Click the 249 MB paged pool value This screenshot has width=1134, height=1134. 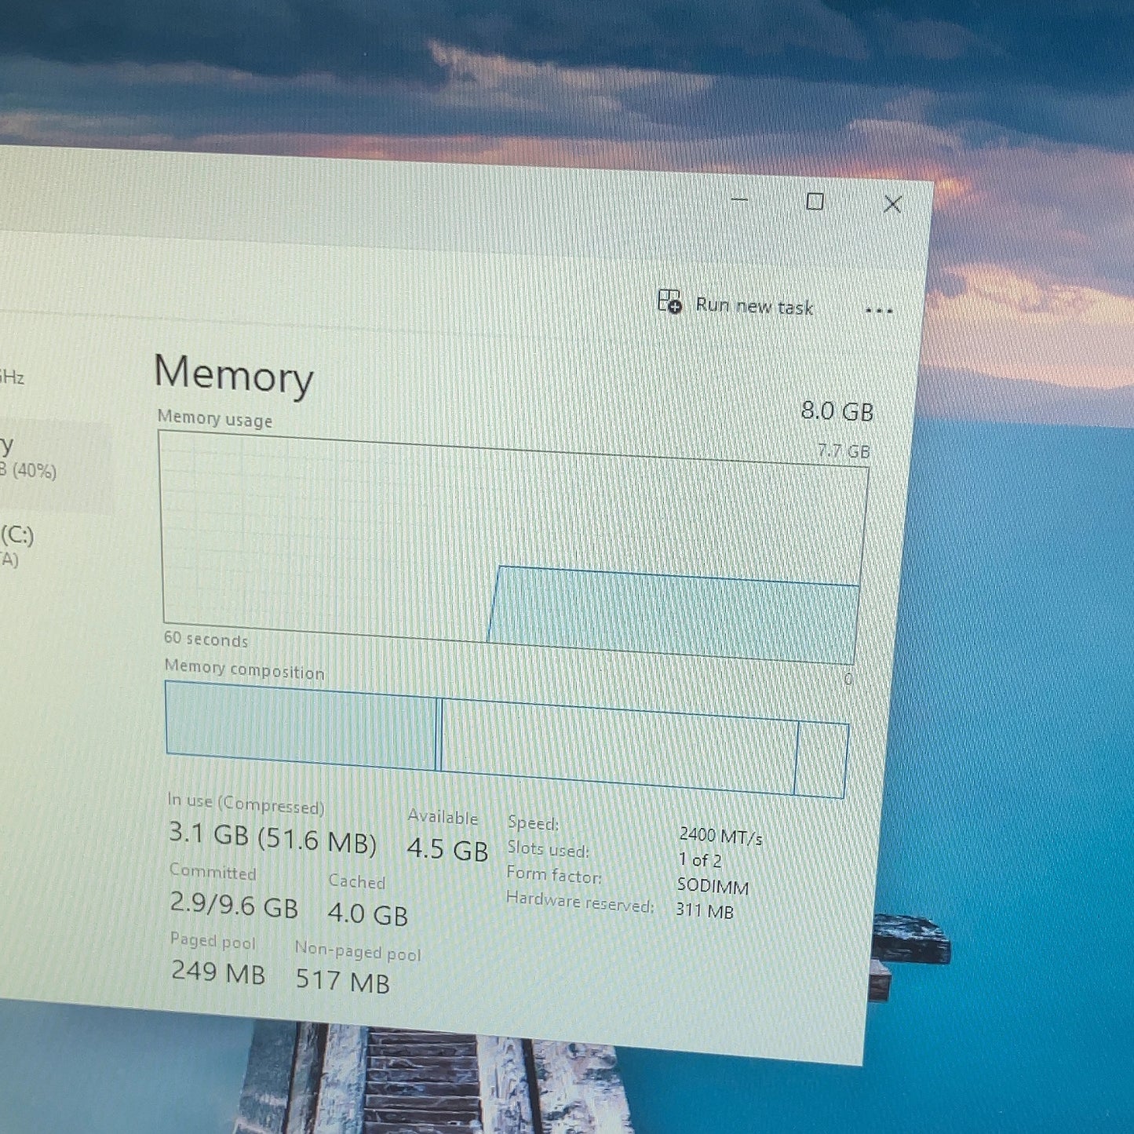click(218, 973)
